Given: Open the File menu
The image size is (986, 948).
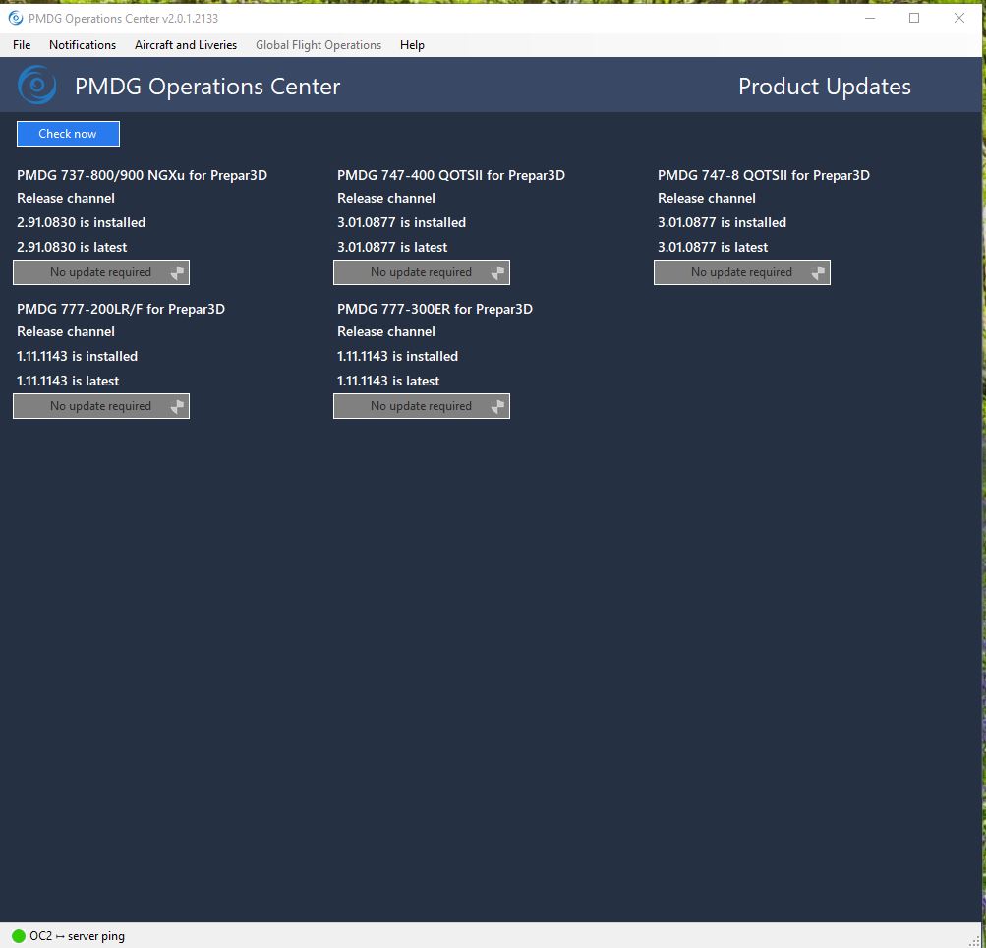Looking at the screenshot, I should click(22, 45).
